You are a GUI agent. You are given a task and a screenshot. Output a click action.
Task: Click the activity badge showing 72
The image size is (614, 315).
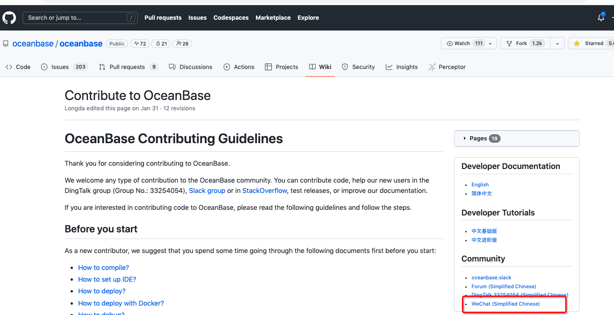(140, 44)
